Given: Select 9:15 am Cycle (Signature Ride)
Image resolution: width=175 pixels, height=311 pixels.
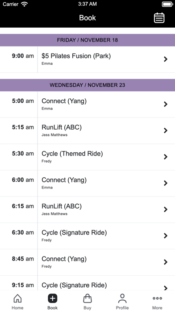Looking at the screenshot, I should [x=87, y=283].
